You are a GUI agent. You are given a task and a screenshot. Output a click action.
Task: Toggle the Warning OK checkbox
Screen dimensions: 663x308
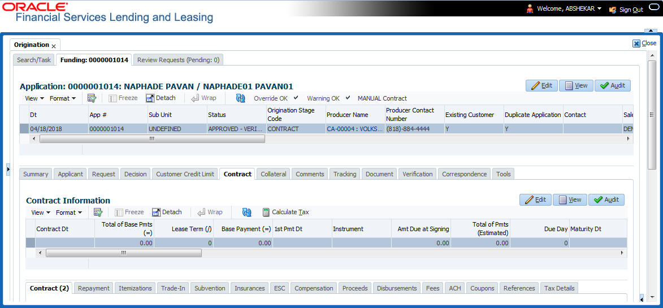point(348,98)
